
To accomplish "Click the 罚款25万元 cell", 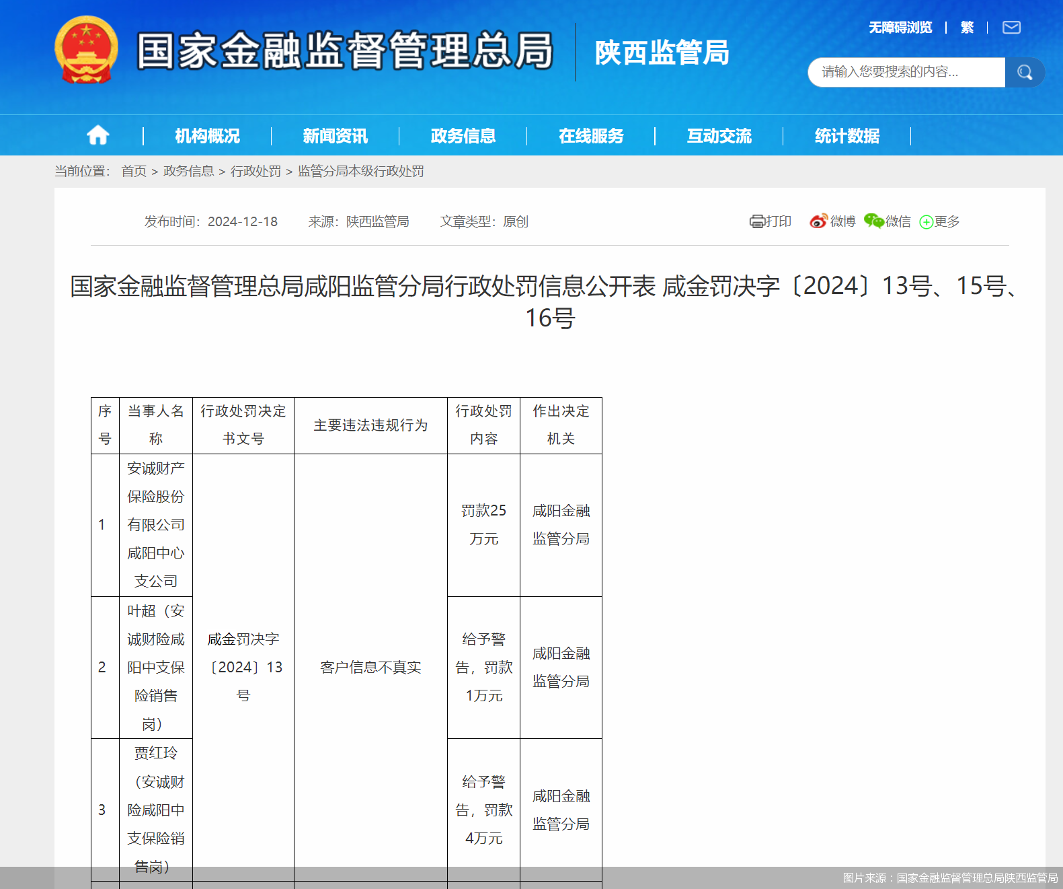I will pos(483,525).
